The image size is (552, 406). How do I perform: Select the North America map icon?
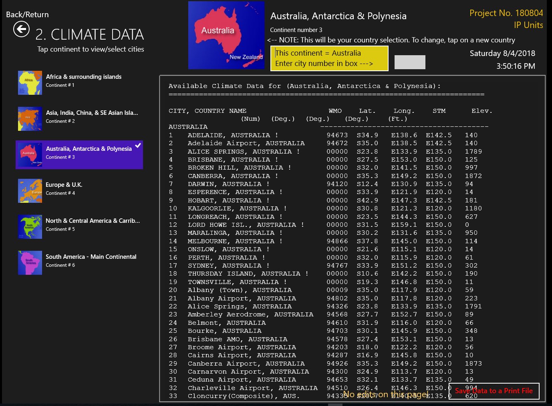(x=30, y=227)
